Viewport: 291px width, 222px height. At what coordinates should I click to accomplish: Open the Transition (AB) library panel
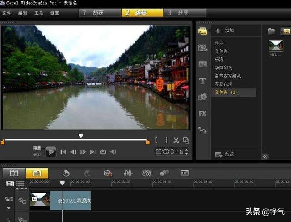pyautogui.click(x=202, y=64)
